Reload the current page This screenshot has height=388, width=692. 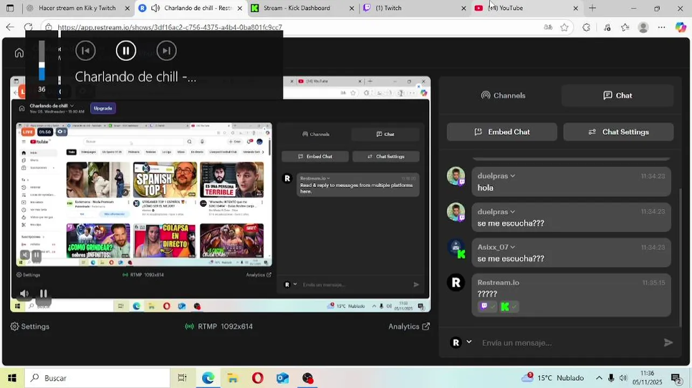pos(28,27)
